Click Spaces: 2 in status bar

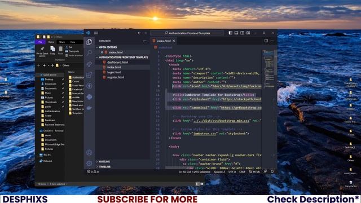[219, 171]
